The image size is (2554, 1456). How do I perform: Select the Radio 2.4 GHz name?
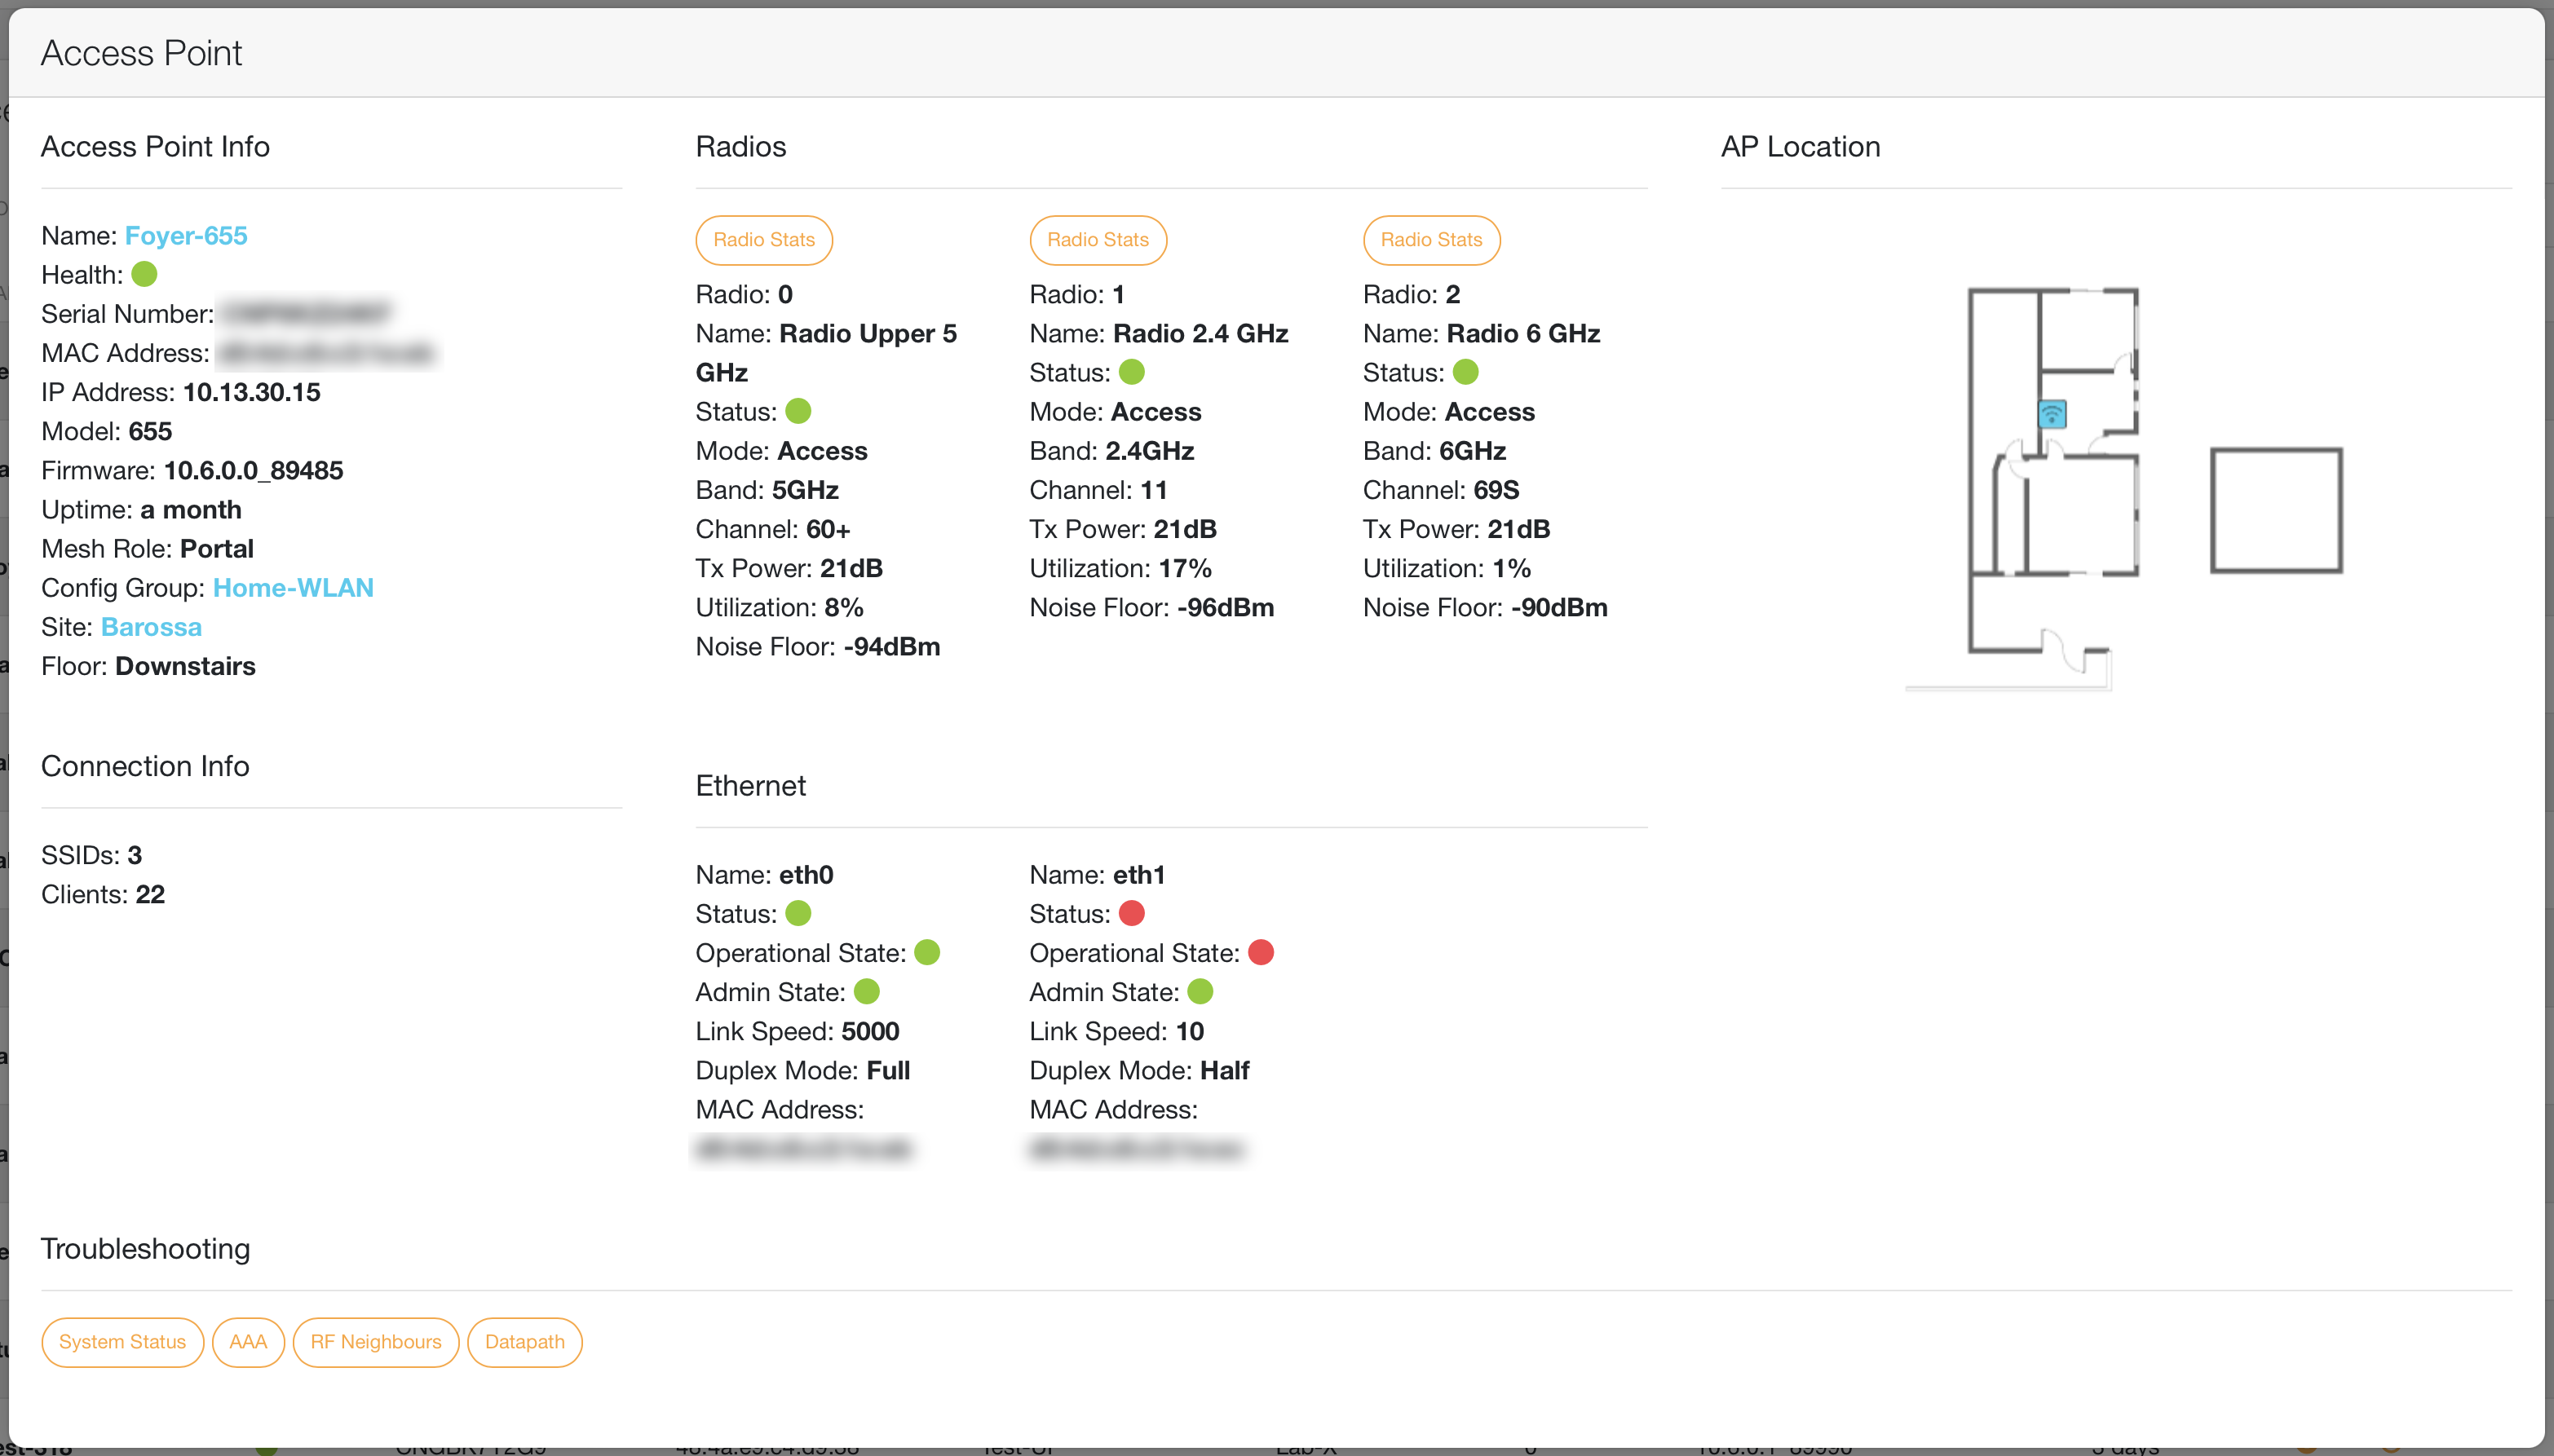(1201, 333)
